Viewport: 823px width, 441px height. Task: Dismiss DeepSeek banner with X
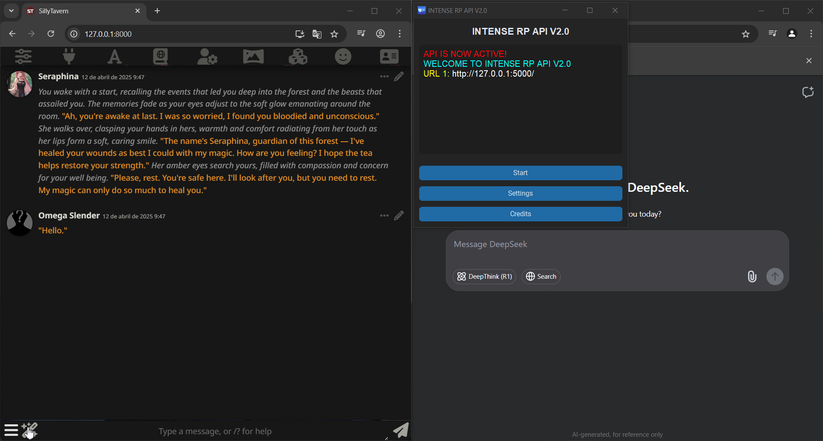click(809, 61)
